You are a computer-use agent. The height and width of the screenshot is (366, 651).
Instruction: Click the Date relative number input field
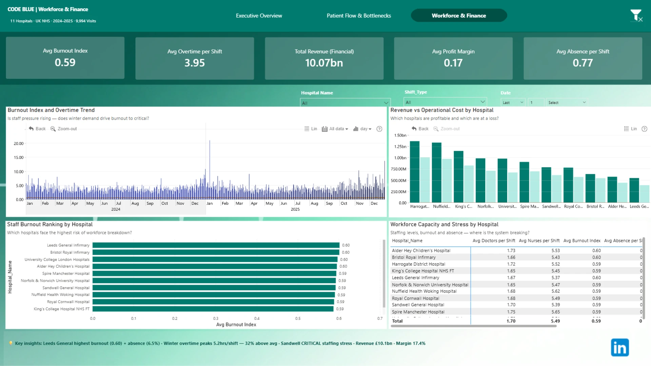[536, 102]
